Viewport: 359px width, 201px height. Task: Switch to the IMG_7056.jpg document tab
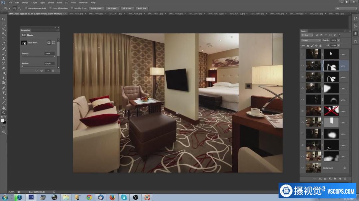(135, 14)
